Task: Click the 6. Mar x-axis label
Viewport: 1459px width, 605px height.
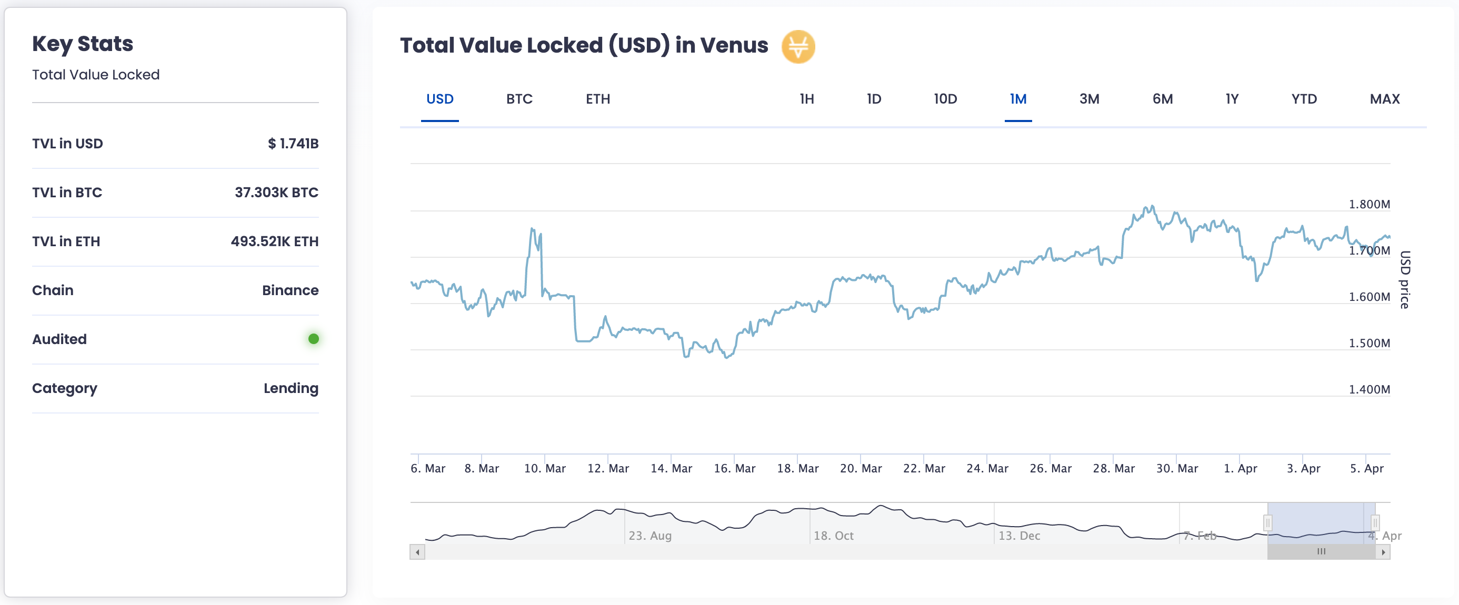Action: [x=428, y=469]
